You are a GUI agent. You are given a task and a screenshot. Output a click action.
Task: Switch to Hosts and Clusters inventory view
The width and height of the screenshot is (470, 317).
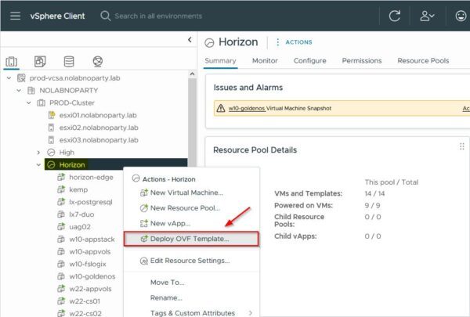(x=12, y=61)
